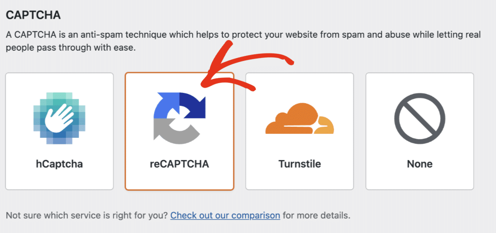
Task: Select the None text label
Action: pyautogui.click(x=420, y=164)
